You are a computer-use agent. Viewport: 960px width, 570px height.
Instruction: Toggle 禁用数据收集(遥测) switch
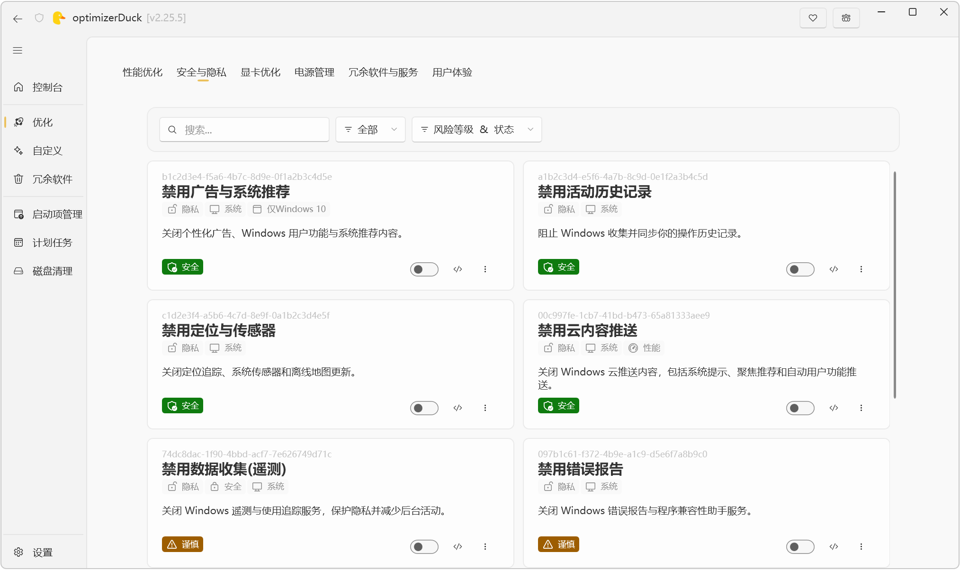pos(424,547)
